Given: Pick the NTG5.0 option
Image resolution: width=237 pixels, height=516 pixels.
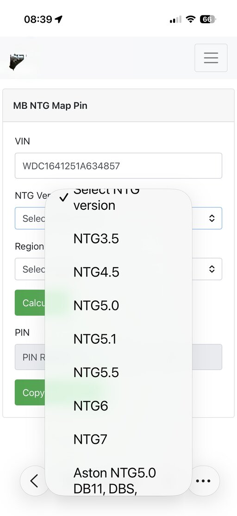Looking at the screenshot, I should [x=118, y=306].
